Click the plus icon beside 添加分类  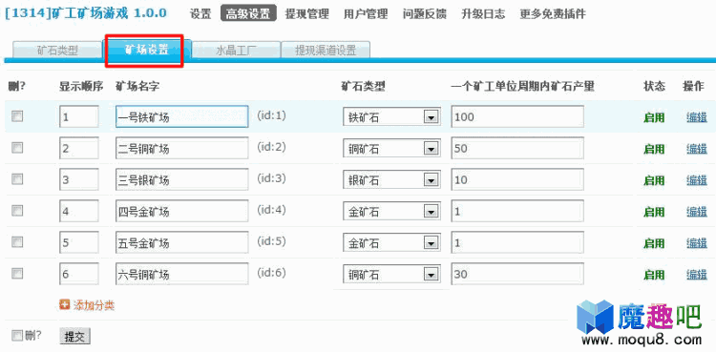point(65,305)
